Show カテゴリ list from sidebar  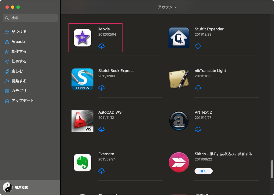[19, 91]
